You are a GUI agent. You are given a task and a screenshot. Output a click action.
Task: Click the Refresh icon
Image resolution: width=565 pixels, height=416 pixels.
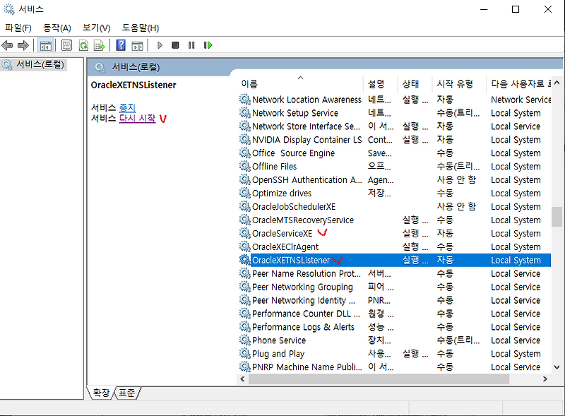pyautogui.click(x=82, y=44)
